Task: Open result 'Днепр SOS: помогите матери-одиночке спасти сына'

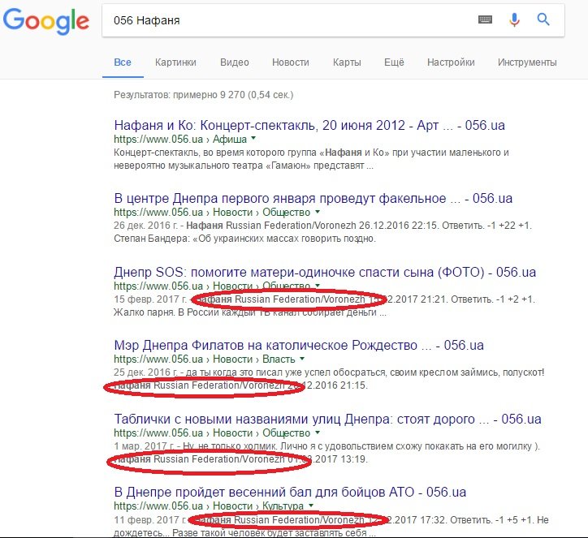Action: click(x=325, y=272)
